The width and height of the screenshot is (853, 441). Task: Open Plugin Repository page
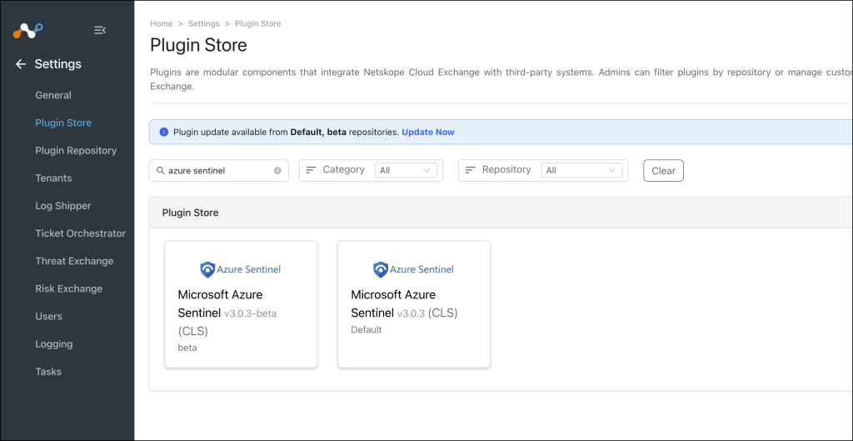[x=76, y=151]
